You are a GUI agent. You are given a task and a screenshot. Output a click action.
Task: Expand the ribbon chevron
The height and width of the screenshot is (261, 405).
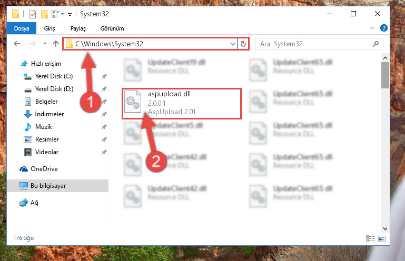pos(372,28)
